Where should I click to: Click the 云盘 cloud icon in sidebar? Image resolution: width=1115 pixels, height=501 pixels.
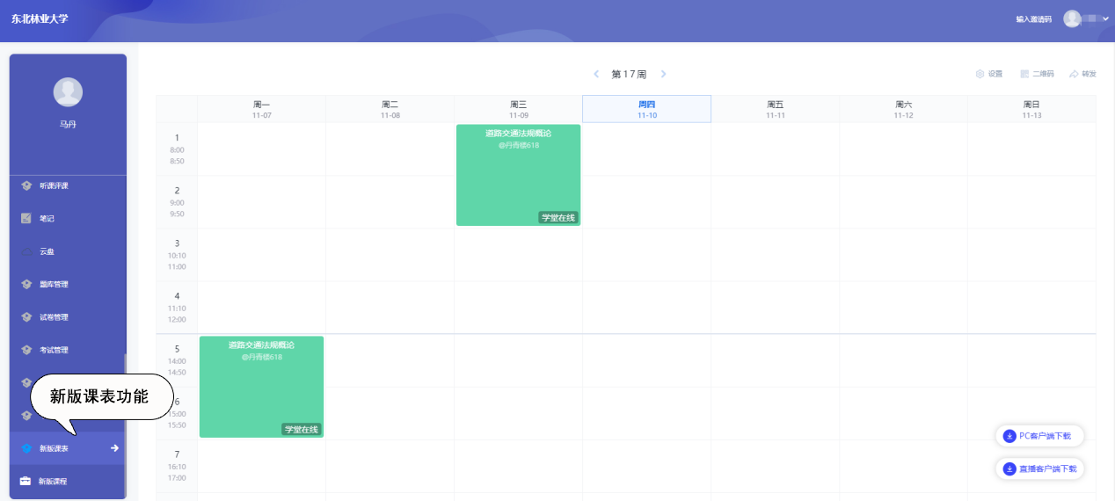point(26,251)
